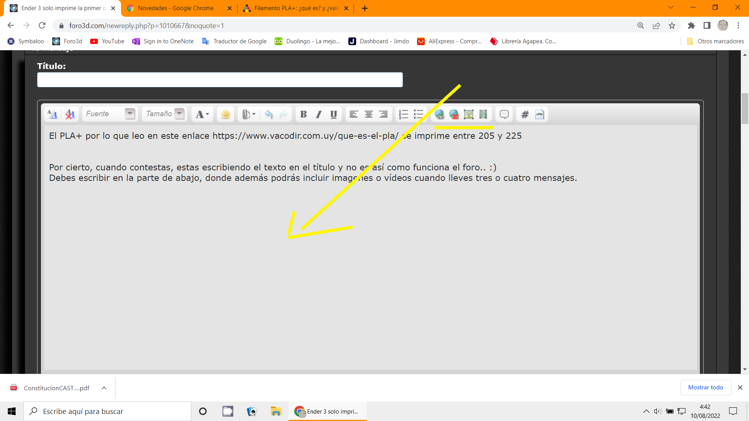Viewport: 749px width, 421px height.
Task: Toggle bold formatting
Action: point(304,114)
